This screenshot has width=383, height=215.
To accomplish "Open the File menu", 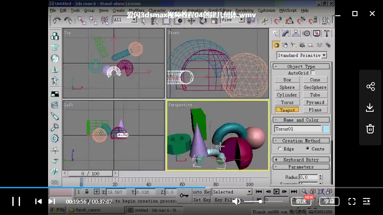I will click(53, 11).
